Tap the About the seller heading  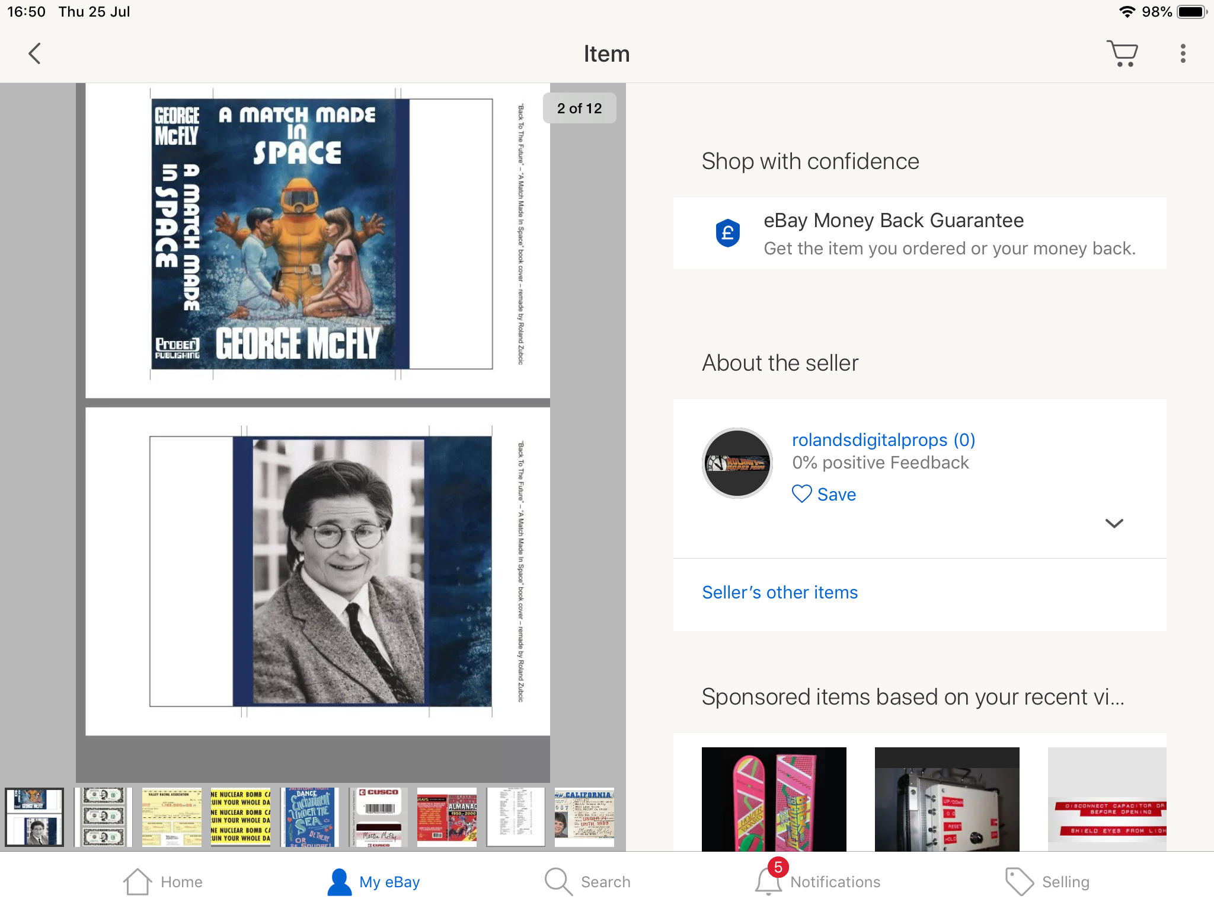780,363
